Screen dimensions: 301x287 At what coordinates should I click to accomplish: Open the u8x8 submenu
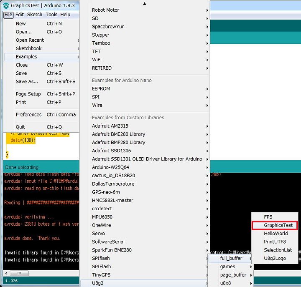(230, 283)
